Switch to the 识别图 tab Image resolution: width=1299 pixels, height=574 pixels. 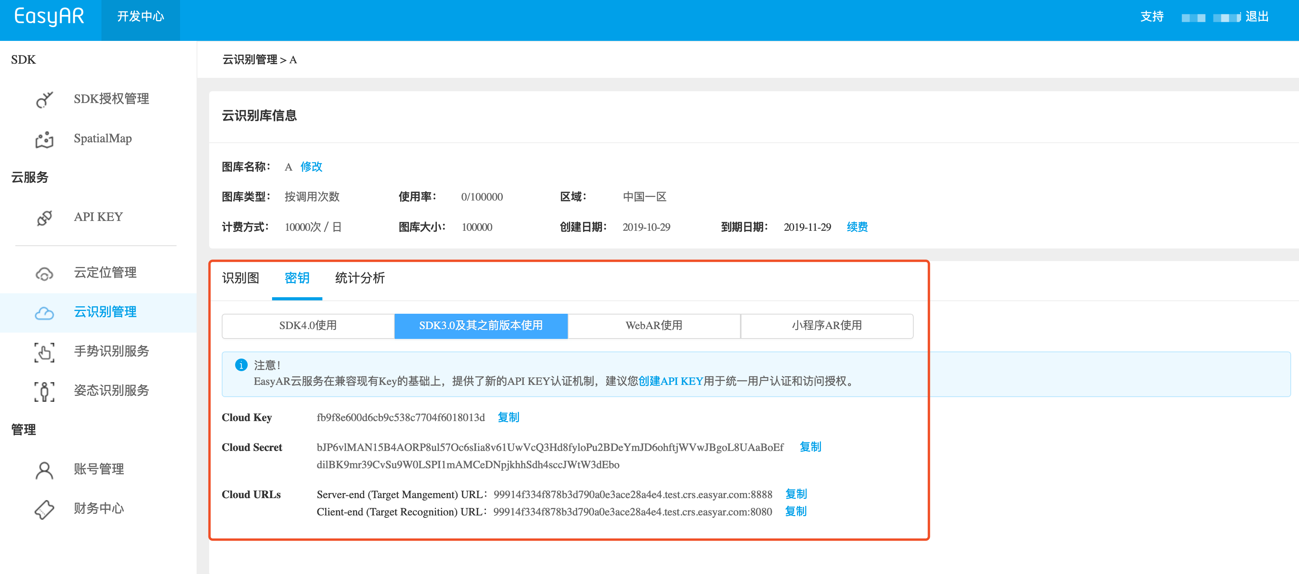pos(240,278)
